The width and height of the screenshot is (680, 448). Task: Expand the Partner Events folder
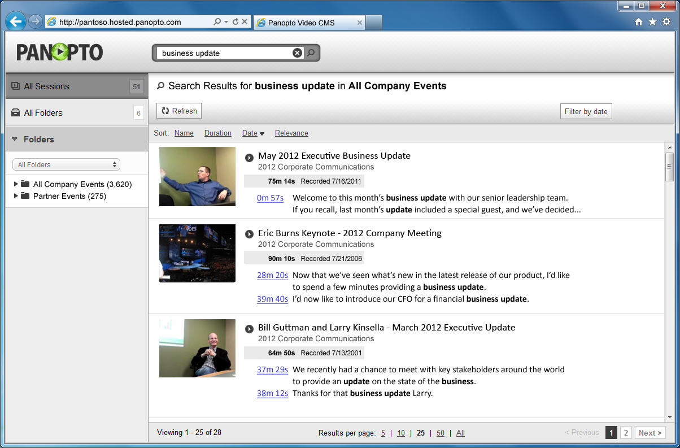16,196
